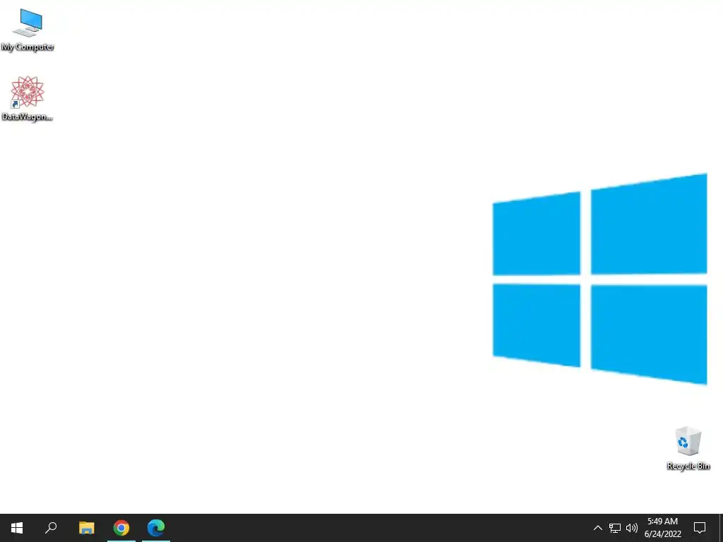Switch to Google Chrome in taskbar
Screen dimensions: 723x542
(121, 528)
